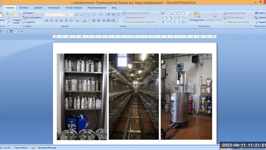This screenshot has width=266, height=150.
Task: Select the Down Arrow block shape
Action: (179, 17)
